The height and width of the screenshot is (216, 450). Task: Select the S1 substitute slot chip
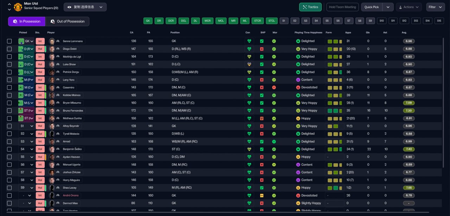point(284,21)
